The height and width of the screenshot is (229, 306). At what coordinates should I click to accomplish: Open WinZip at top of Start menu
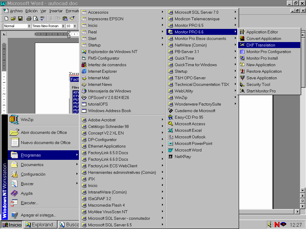44,120
